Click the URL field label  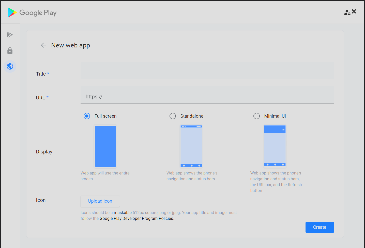(x=42, y=98)
